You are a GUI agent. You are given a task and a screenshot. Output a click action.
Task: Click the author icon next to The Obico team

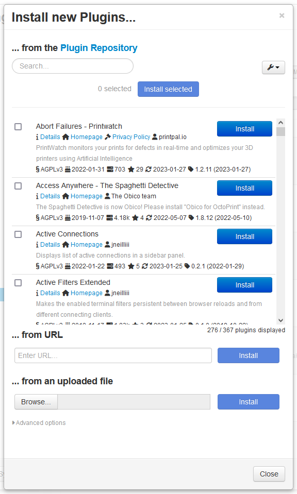coord(108,196)
